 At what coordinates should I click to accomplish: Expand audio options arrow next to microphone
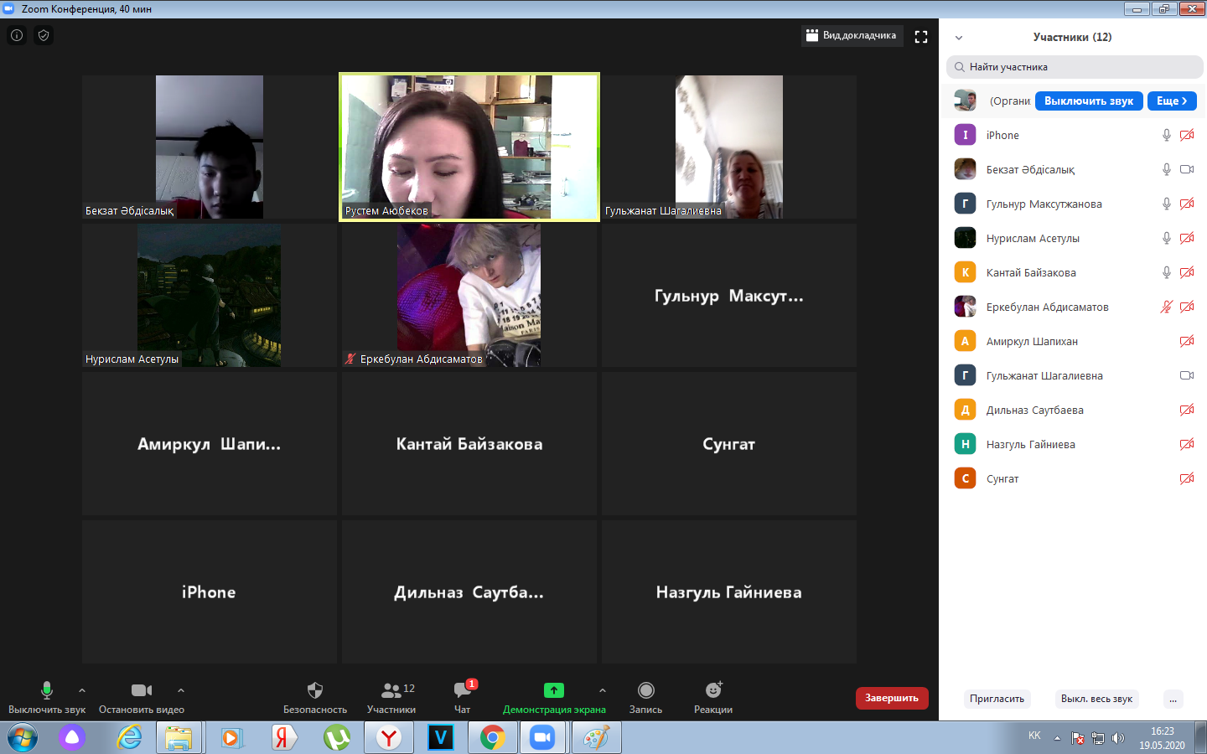(82, 691)
